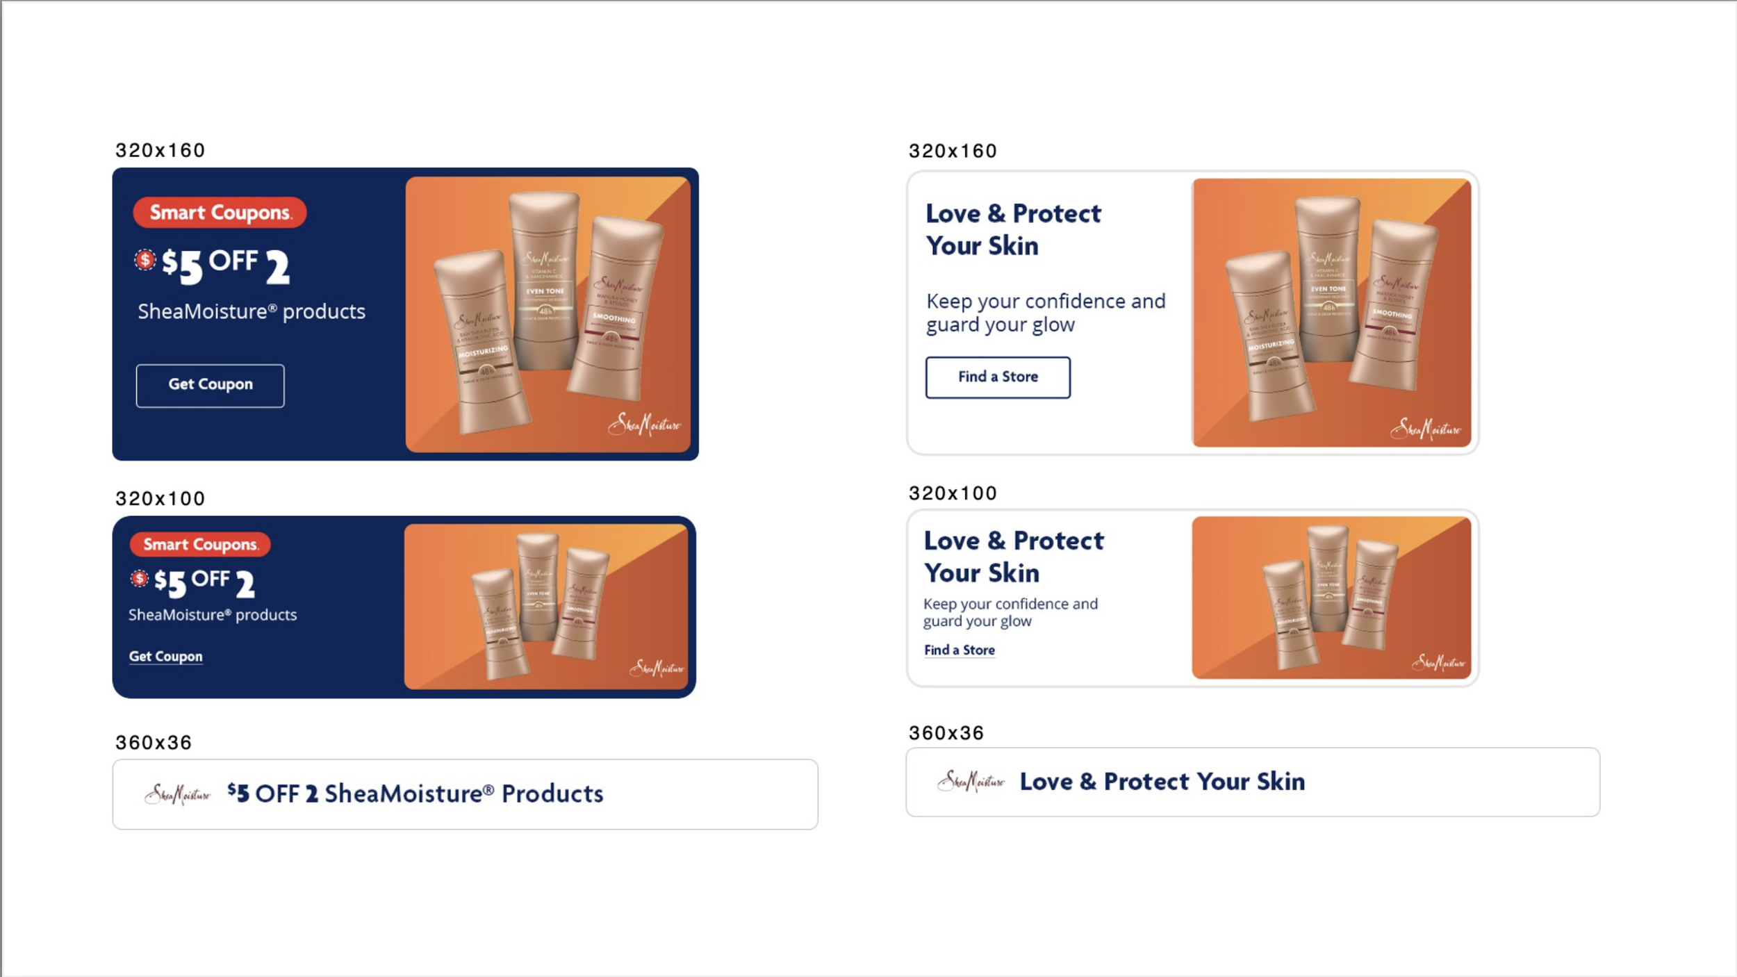Click SheaMoisture logo on large white banner product image
1737x977 pixels.
(1425, 429)
